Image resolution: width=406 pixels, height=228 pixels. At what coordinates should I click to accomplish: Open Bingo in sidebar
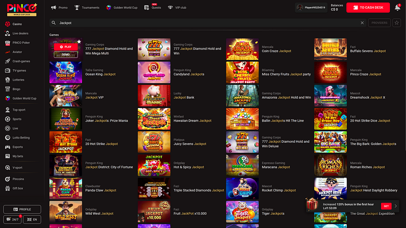[x=12, y=89]
